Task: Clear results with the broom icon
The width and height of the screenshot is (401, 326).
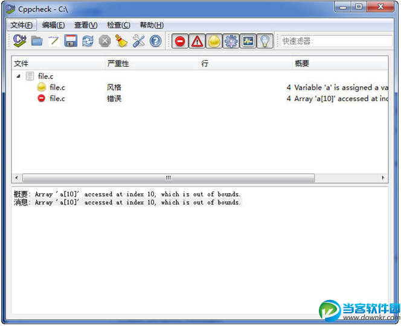Action: click(x=121, y=41)
